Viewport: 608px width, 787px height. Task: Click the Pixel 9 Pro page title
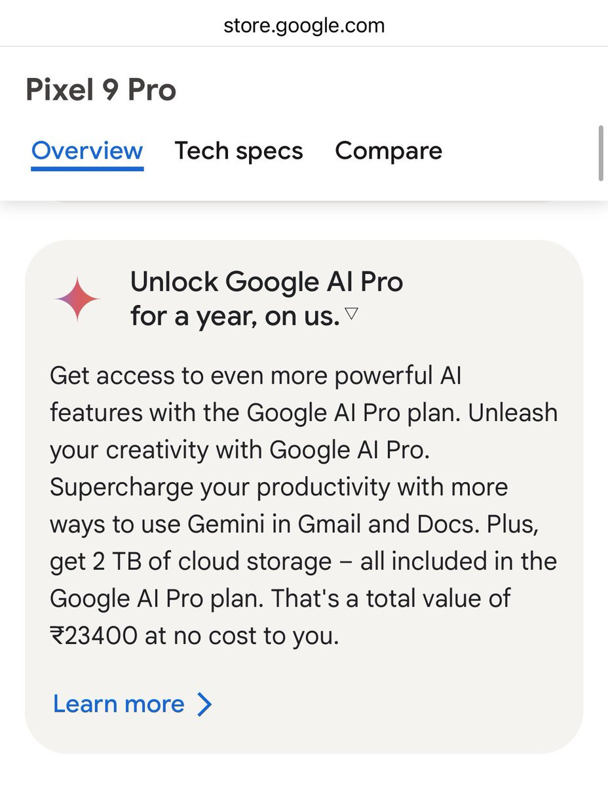click(x=101, y=90)
